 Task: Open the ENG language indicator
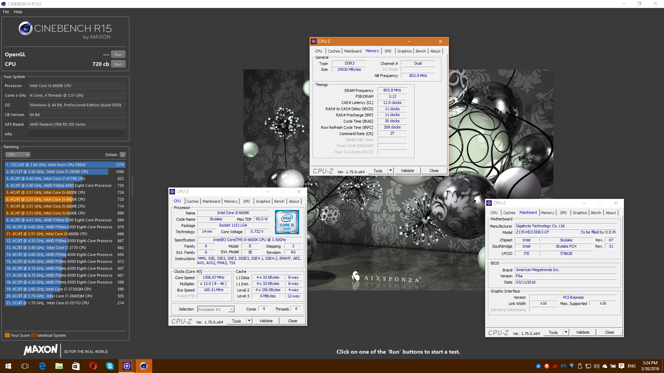(x=631, y=366)
